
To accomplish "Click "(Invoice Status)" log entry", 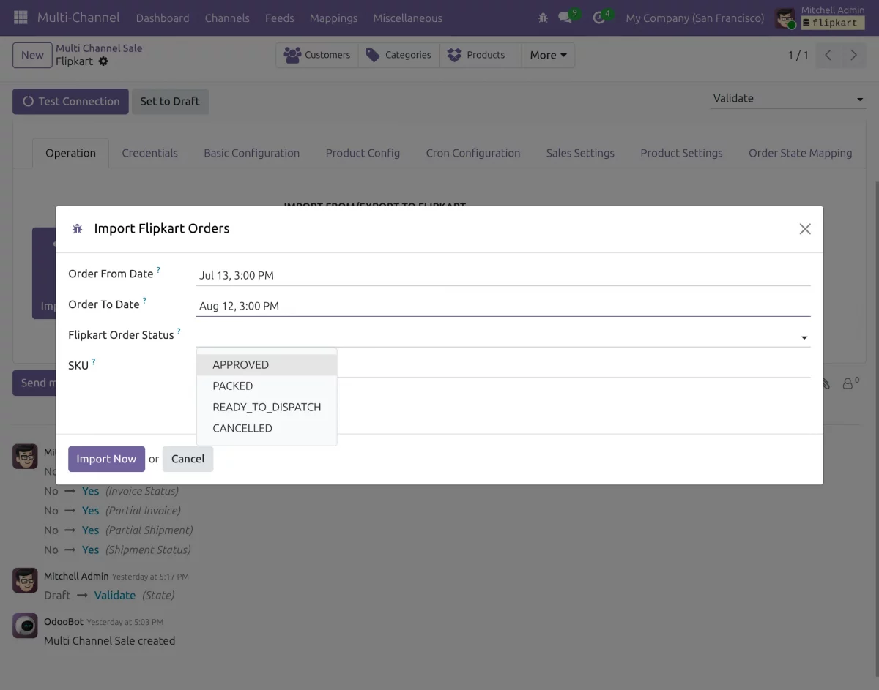I will [142, 490].
